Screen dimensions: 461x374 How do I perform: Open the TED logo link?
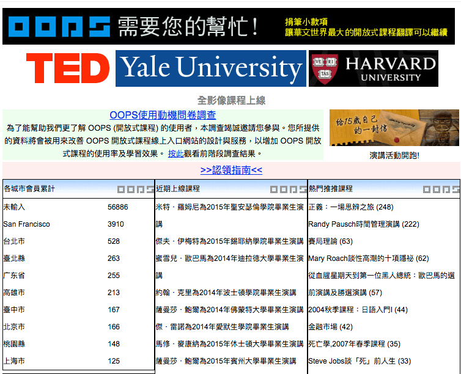tap(68, 68)
